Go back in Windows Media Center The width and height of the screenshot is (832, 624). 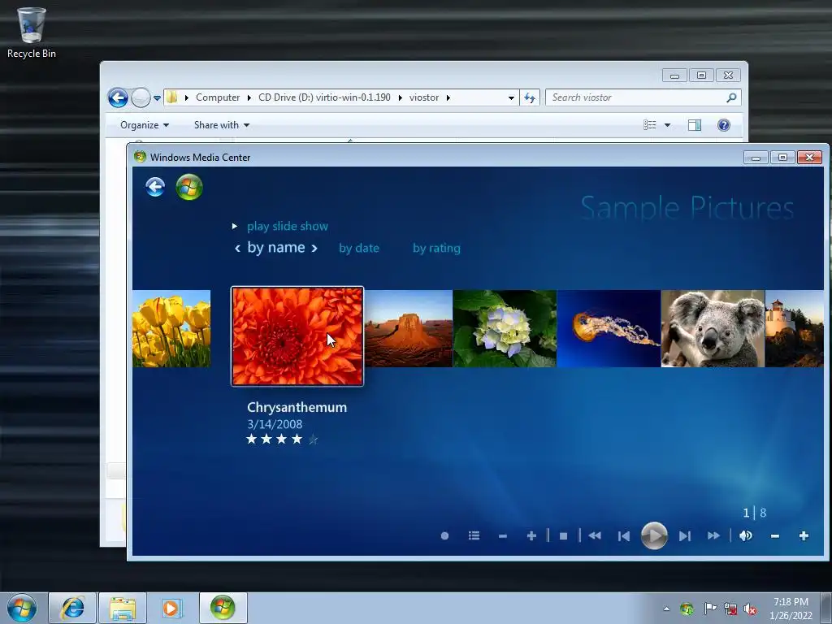coord(155,187)
